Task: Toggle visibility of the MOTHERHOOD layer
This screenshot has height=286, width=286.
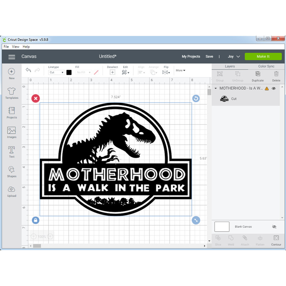Action: point(274,88)
